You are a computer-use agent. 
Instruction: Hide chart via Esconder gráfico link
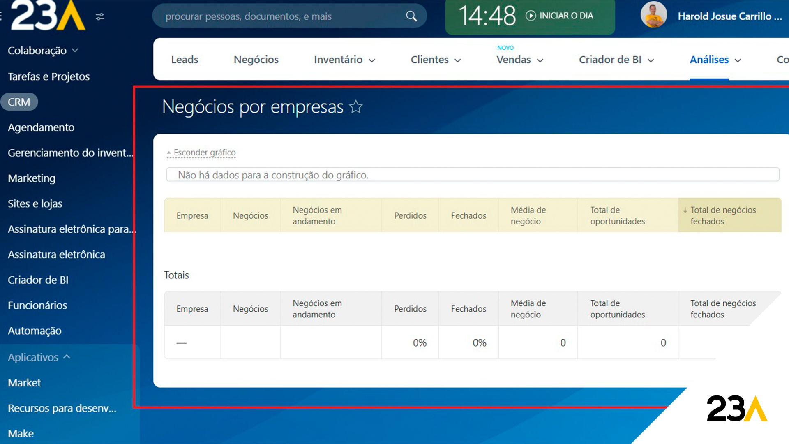click(204, 153)
